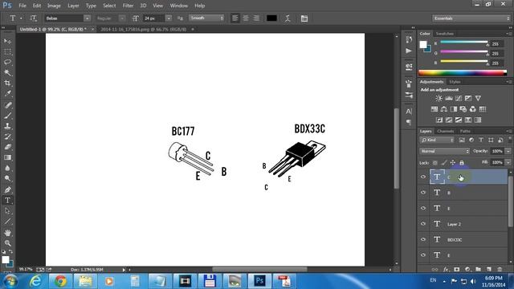Open the layer Kind filter dropdown
Screen dimensions: 514x289
point(437,140)
